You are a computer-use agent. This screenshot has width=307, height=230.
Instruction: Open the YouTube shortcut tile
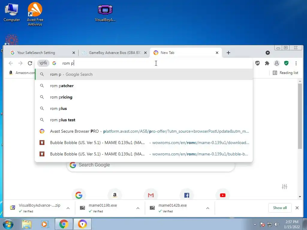point(223,195)
